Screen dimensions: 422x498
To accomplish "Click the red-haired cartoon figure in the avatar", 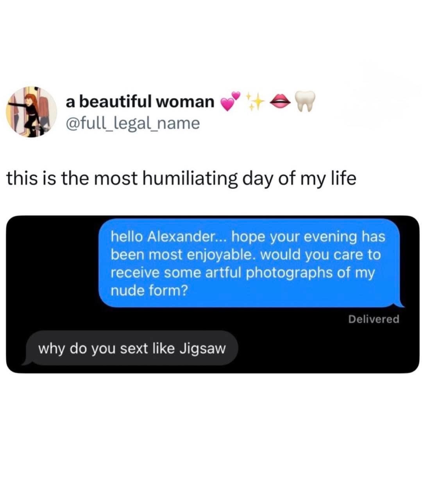I will 31,111.
